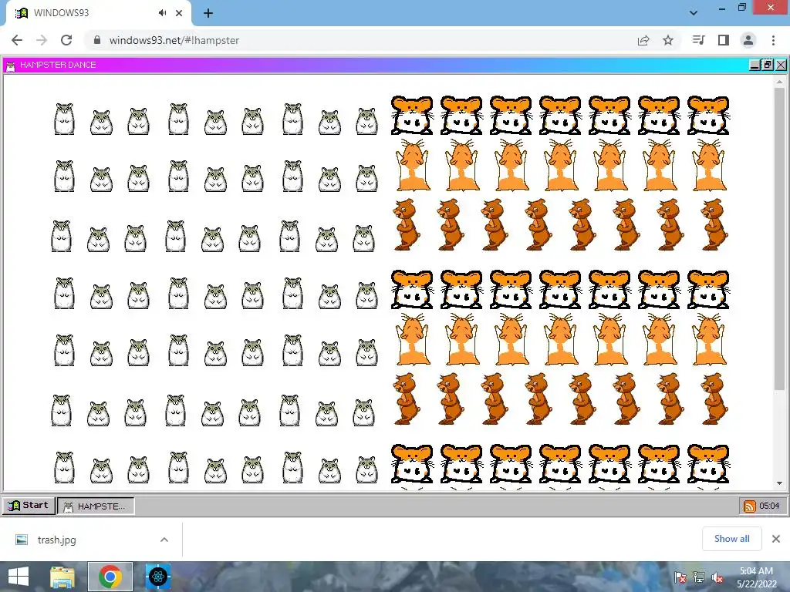This screenshot has height=592, width=790.
Task: Click the forward navigation arrow
Action: 42,40
